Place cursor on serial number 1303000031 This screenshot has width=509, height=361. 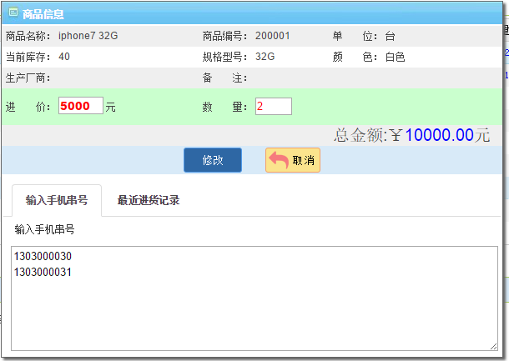point(43,271)
